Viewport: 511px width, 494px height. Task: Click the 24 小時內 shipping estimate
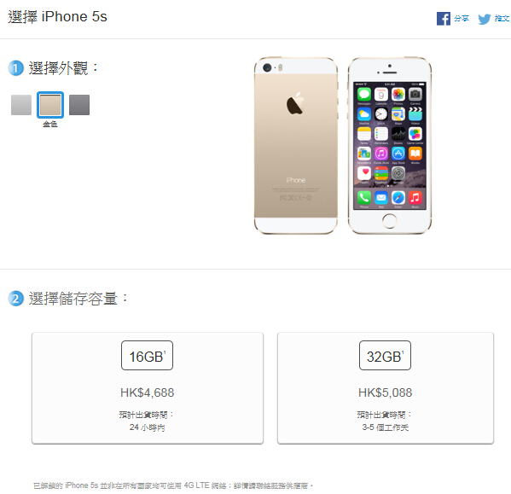pos(147,427)
